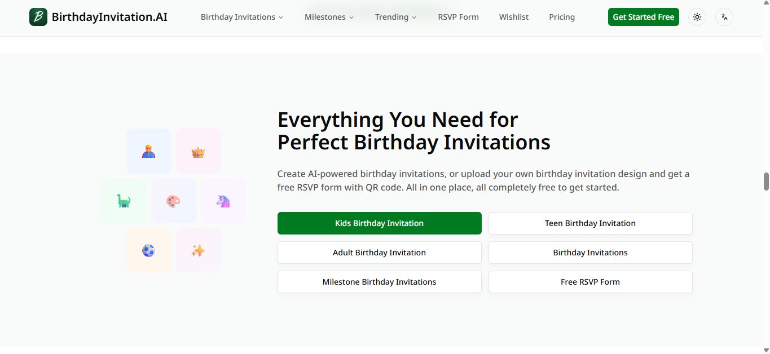Open the Milestones dropdown menu
770x354 pixels.
(x=329, y=17)
